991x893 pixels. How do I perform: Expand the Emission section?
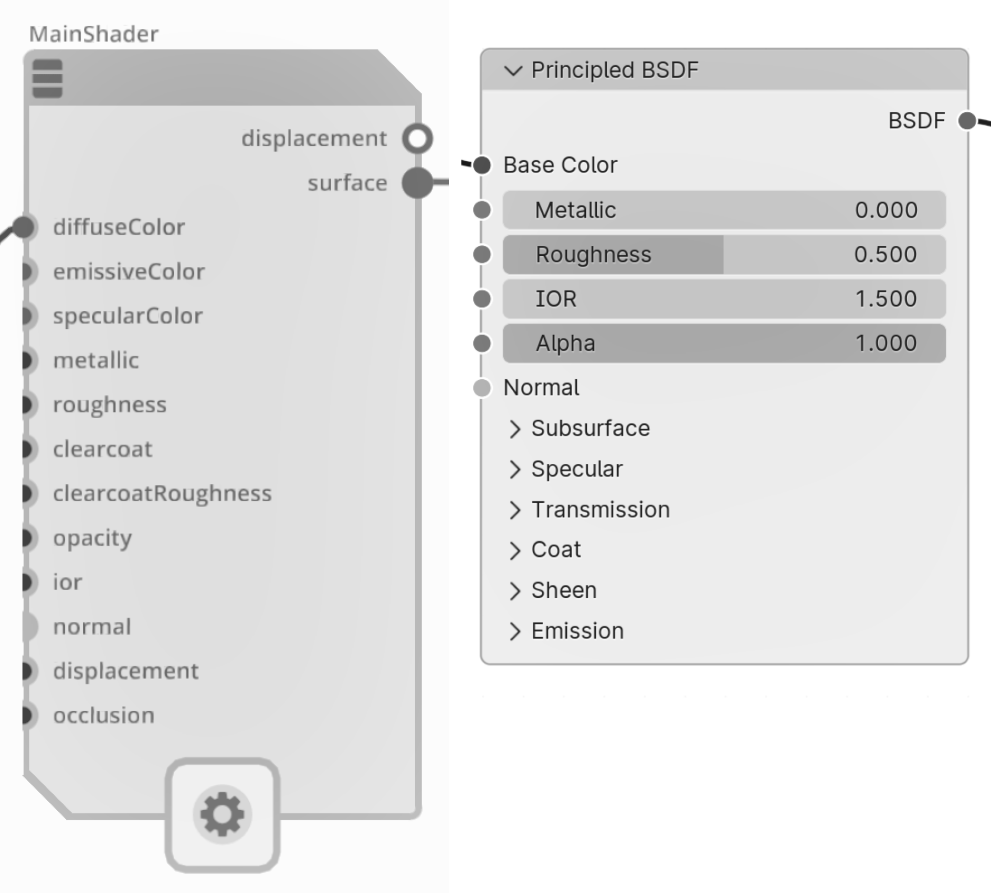[x=515, y=631]
